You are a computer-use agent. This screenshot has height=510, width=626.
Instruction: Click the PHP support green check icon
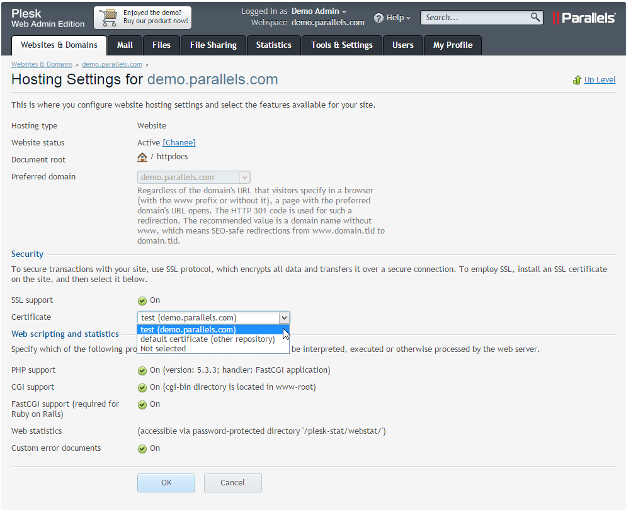point(142,371)
